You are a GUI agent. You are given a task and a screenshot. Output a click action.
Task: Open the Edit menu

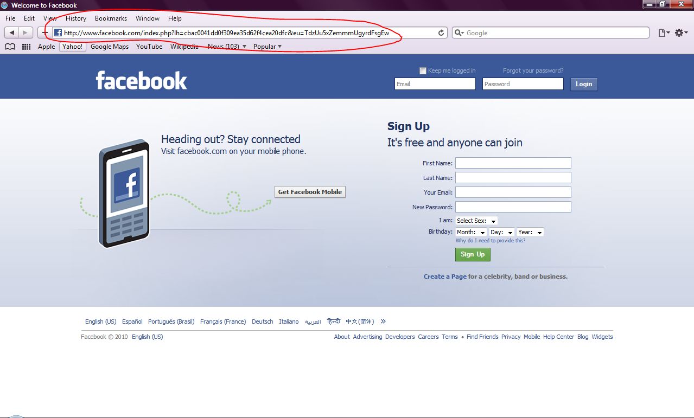(29, 18)
